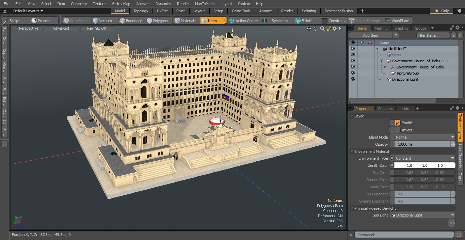Click the Zenith Color value field

424,165
